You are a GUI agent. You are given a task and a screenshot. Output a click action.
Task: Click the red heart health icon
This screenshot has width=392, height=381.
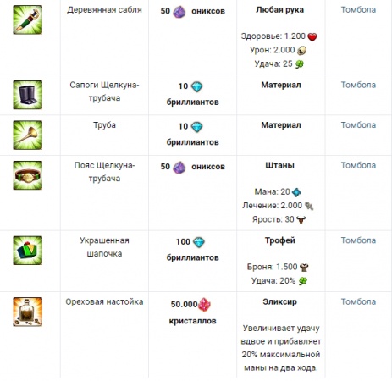(312, 36)
